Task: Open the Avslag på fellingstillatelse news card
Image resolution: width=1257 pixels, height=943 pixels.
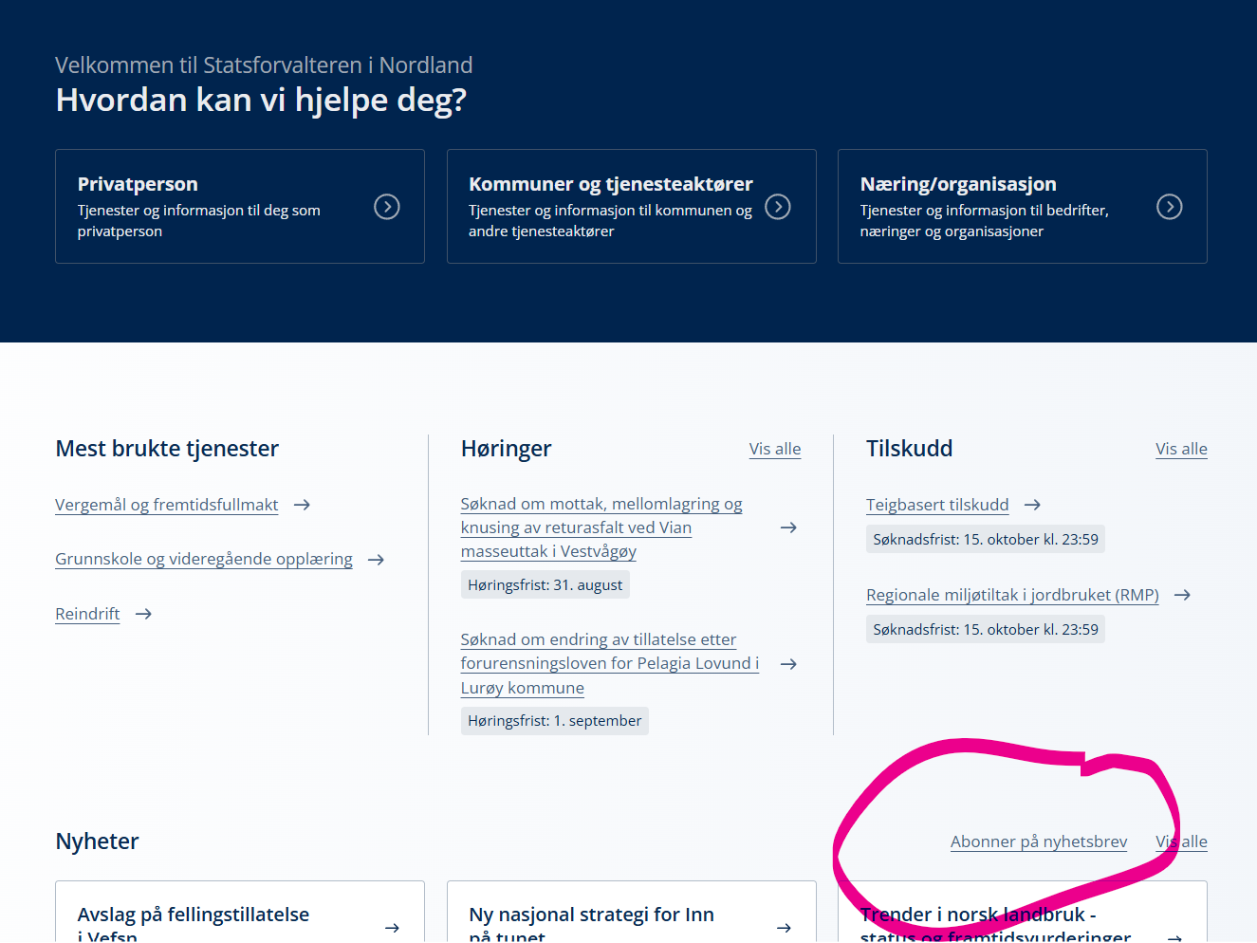Action: pos(239,912)
